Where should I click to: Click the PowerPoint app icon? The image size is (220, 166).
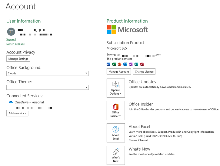pyautogui.click(x=119, y=64)
